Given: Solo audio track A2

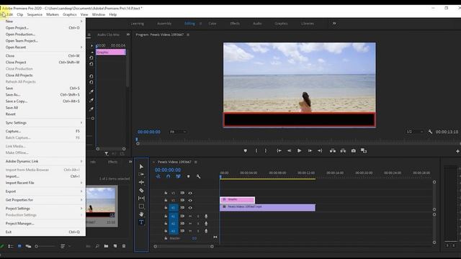Looking at the screenshot, I should [x=198, y=224].
